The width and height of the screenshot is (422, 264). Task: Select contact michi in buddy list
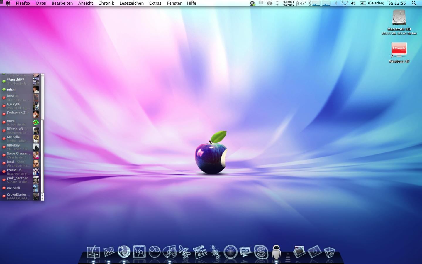(x=20, y=90)
